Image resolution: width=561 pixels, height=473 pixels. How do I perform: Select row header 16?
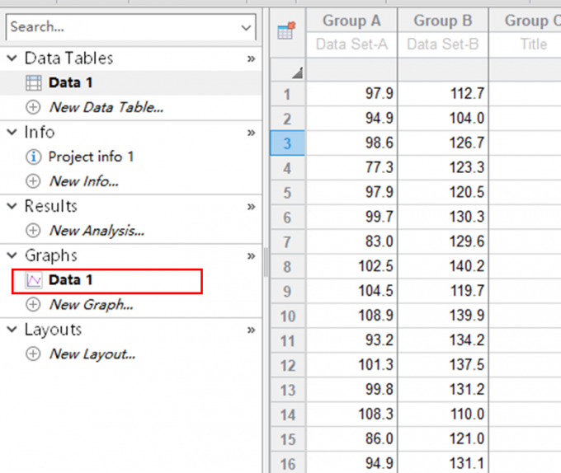[x=287, y=463]
